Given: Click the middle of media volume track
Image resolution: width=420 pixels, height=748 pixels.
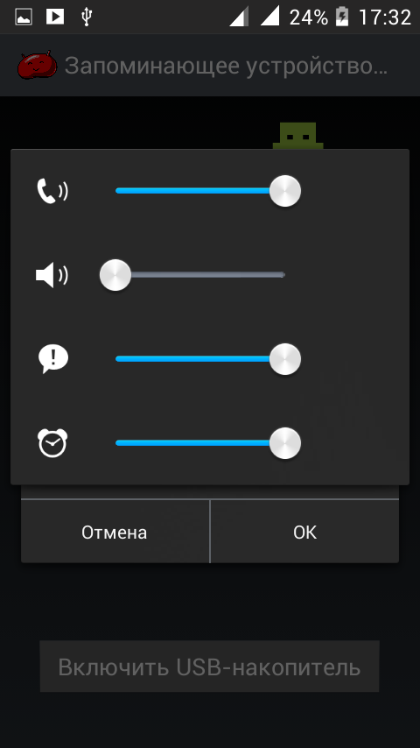Looking at the screenshot, I should [x=200, y=275].
